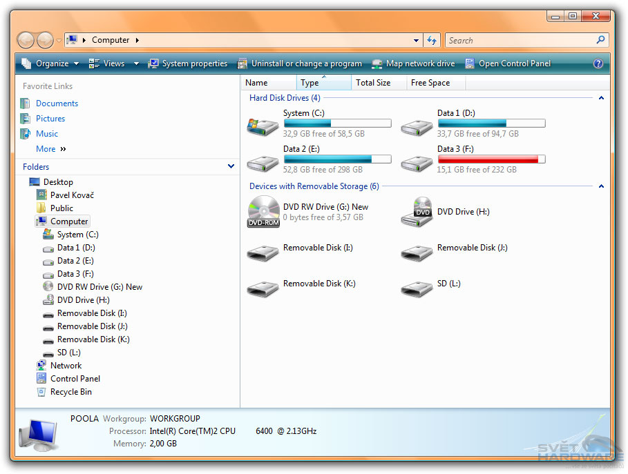Click System properties in toolbar
The height and width of the screenshot is (474, 628).
[x=187, y=63]
